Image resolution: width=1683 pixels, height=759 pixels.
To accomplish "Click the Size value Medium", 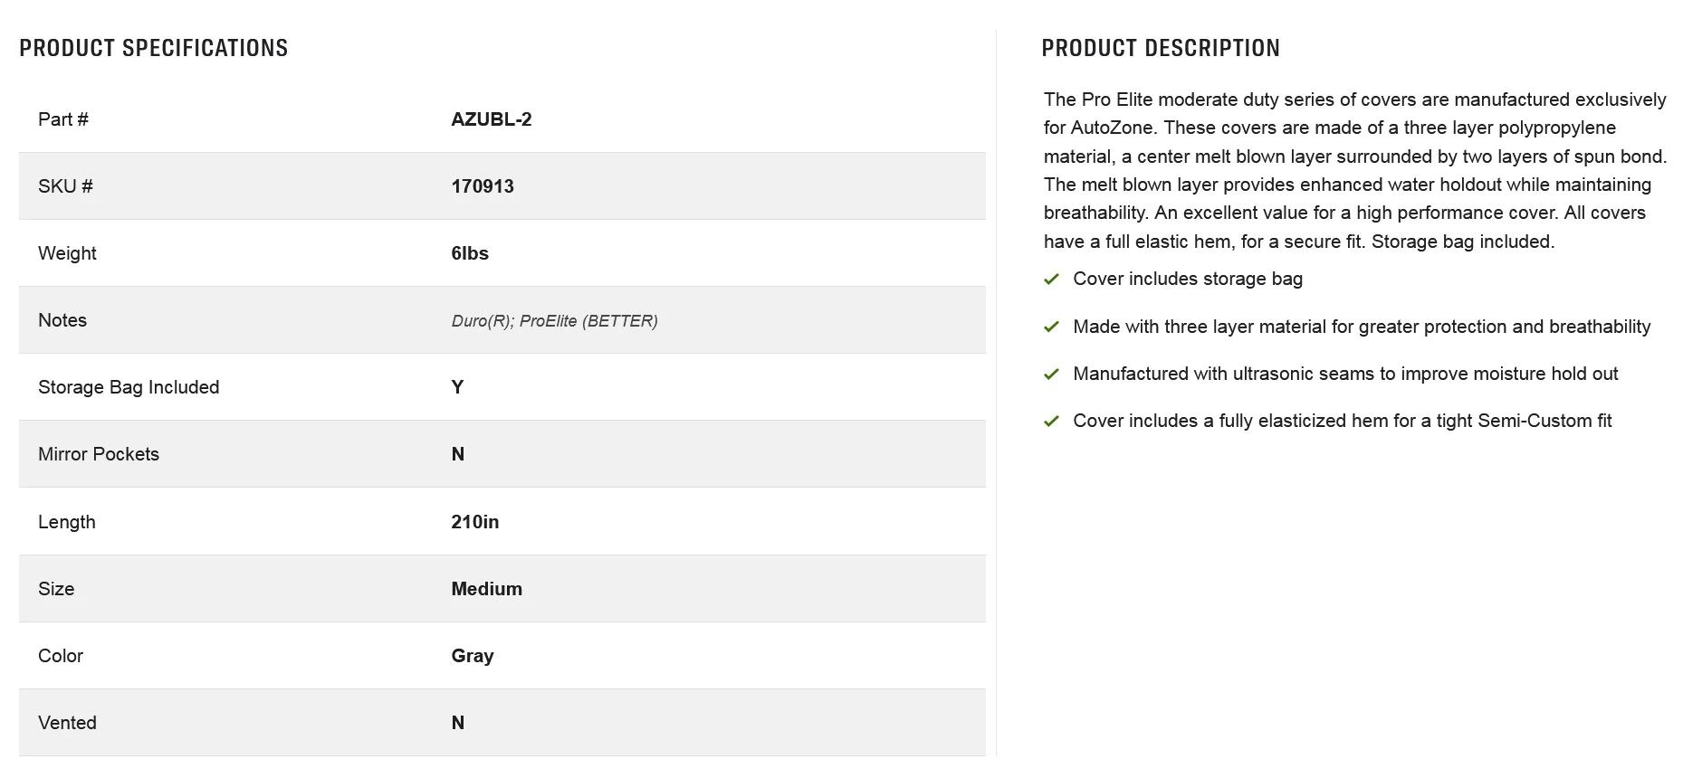I will click(x=487, y=589).
